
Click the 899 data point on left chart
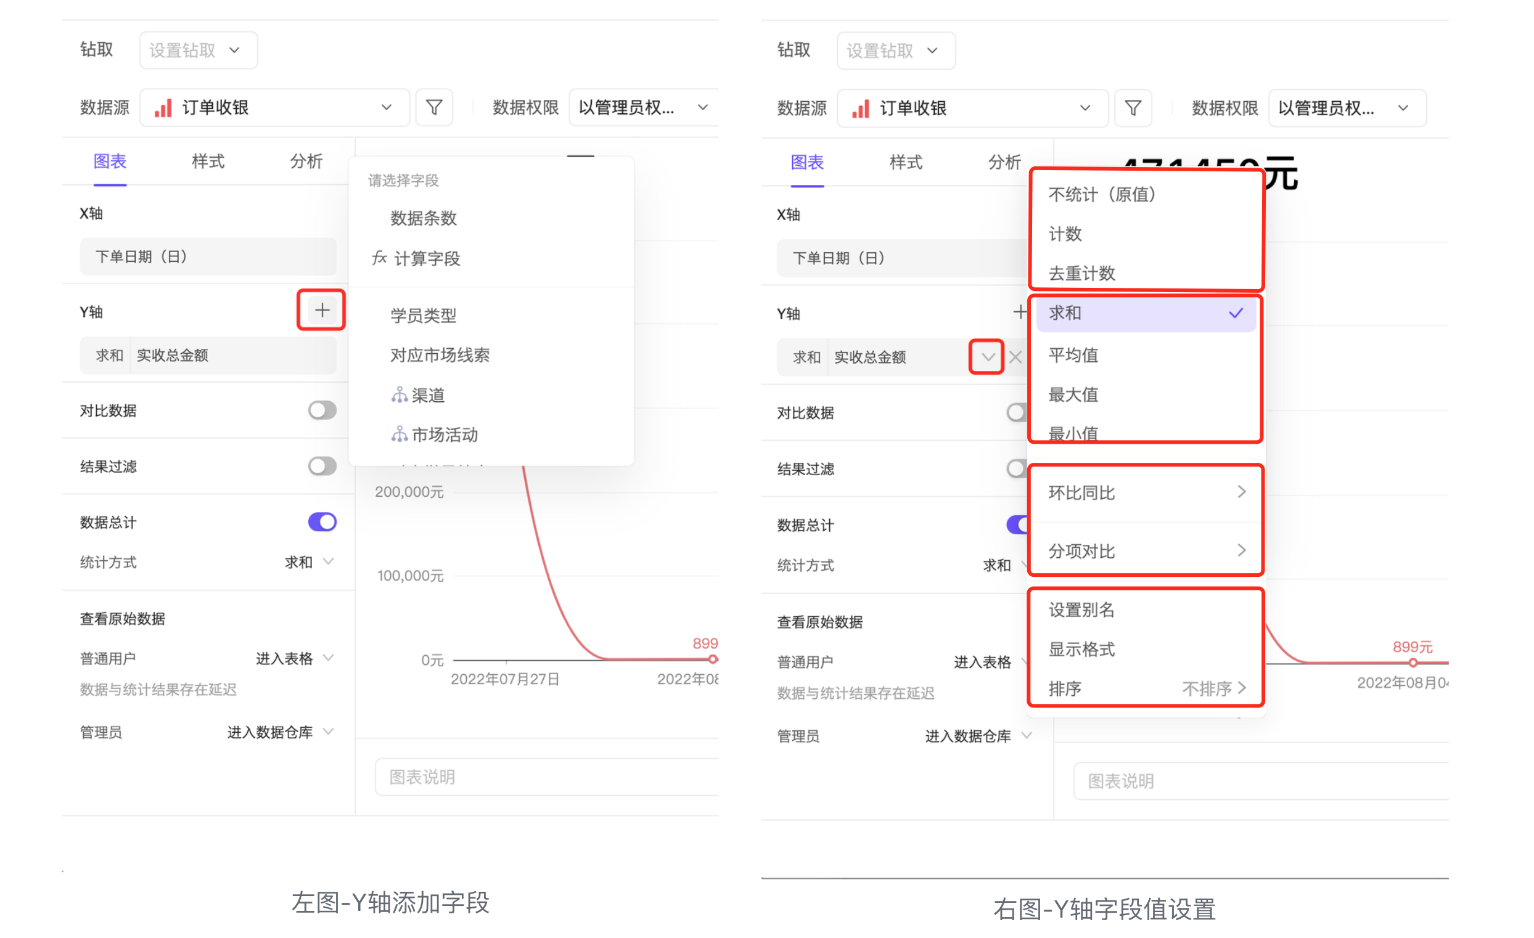(x=713, y=659)
